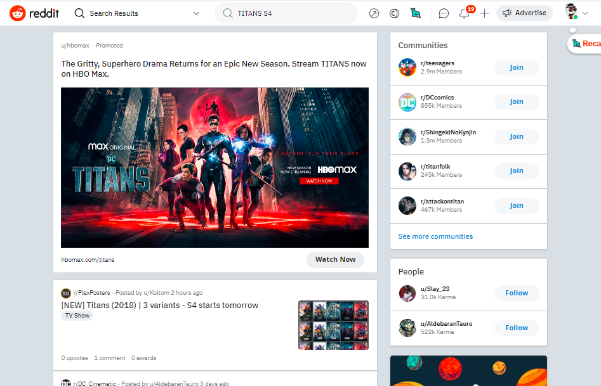Open the user avatar profile menu
The height and width of the screenshot is (386, 601).
(x=576, y=12)
